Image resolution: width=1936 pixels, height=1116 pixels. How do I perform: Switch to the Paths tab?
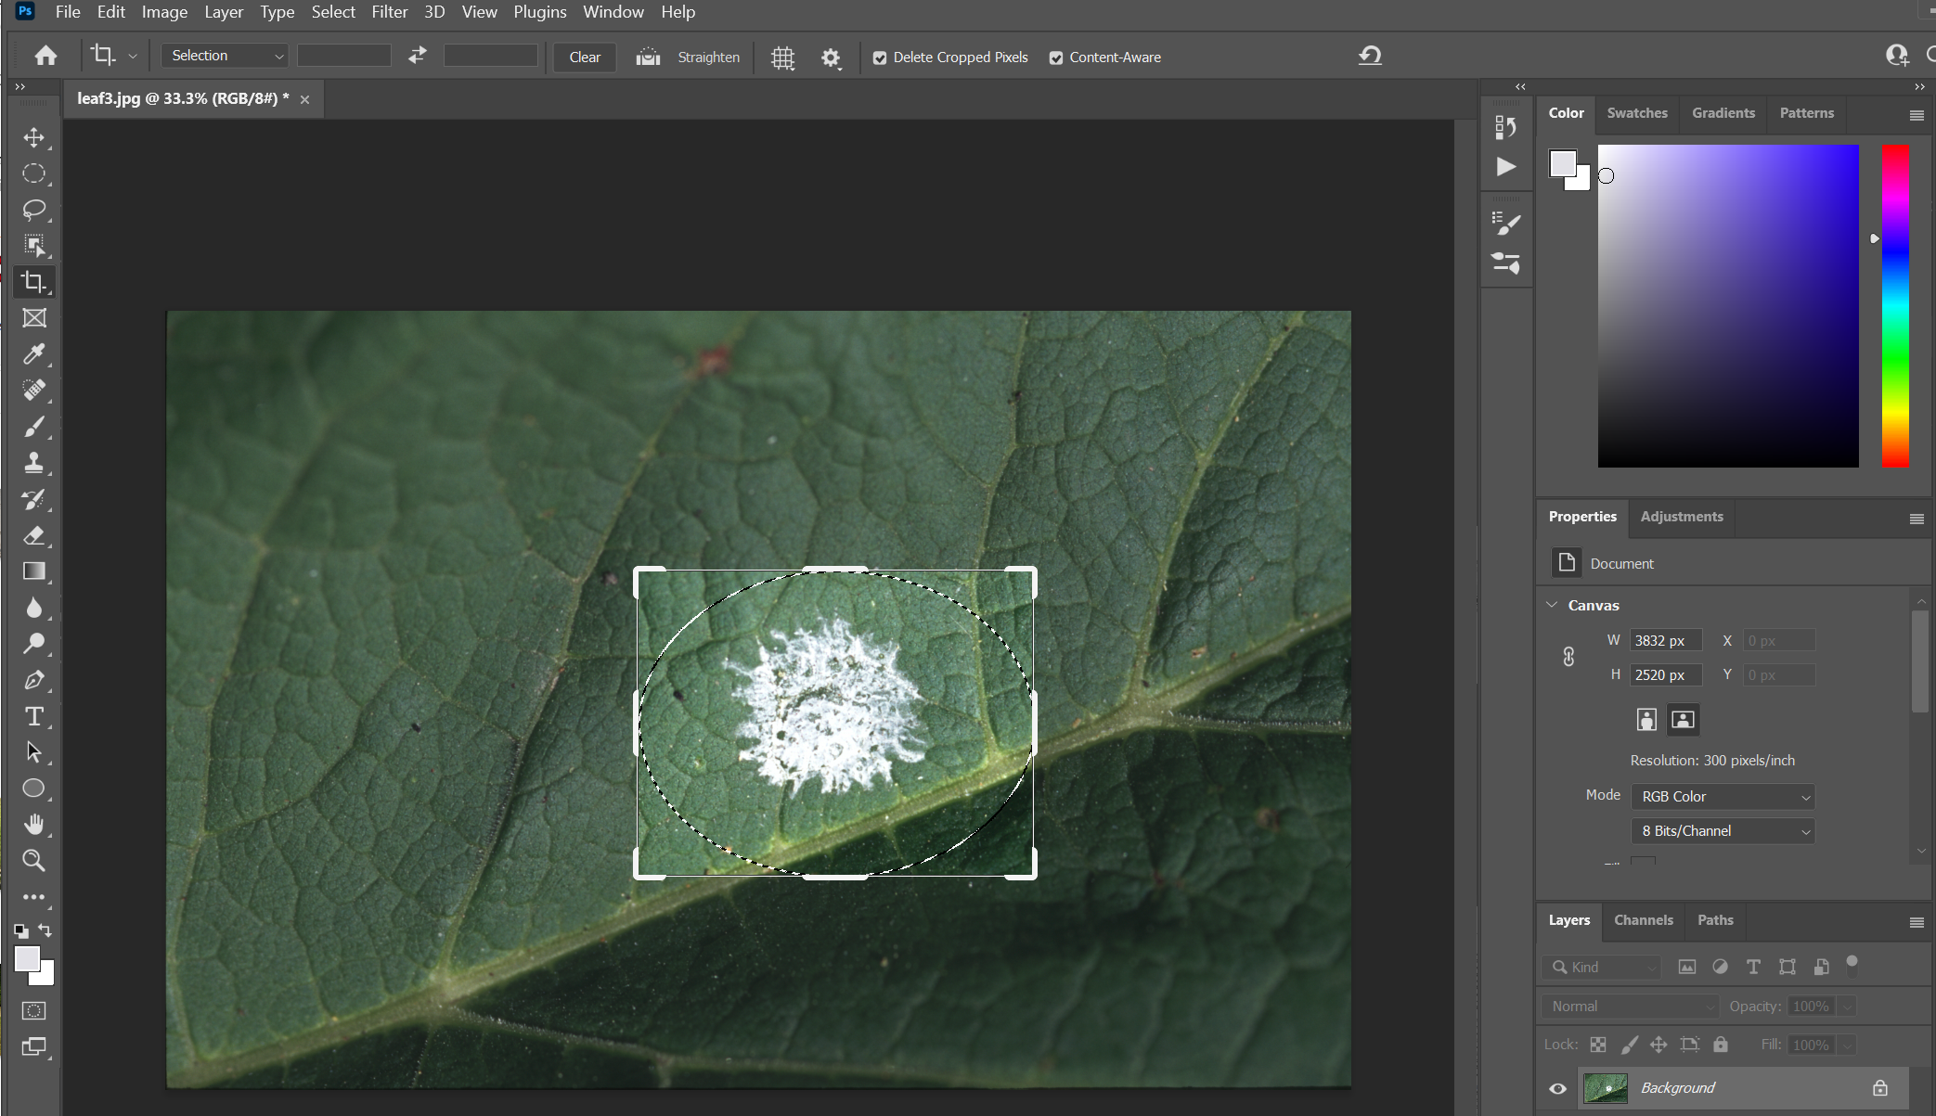click(x=1715, y=920)
